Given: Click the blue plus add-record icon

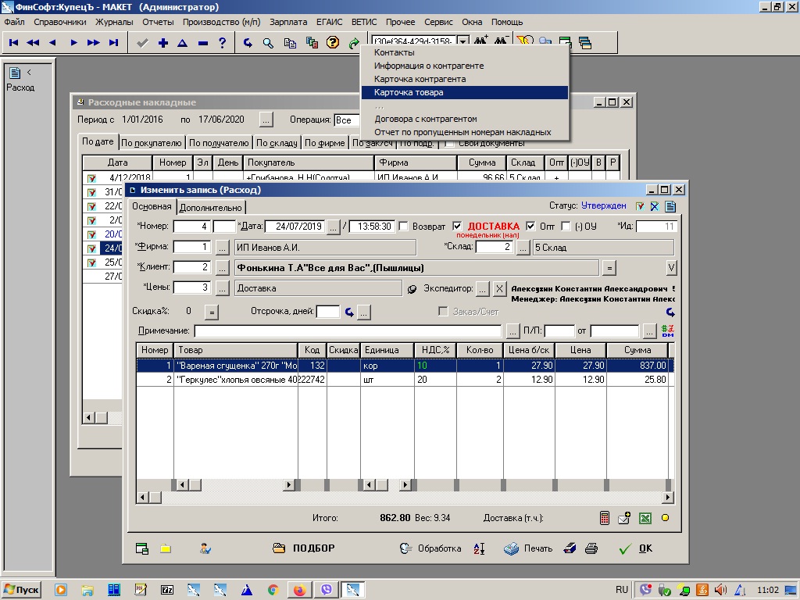Looking at the screenshot, I should tap(162, 43).
